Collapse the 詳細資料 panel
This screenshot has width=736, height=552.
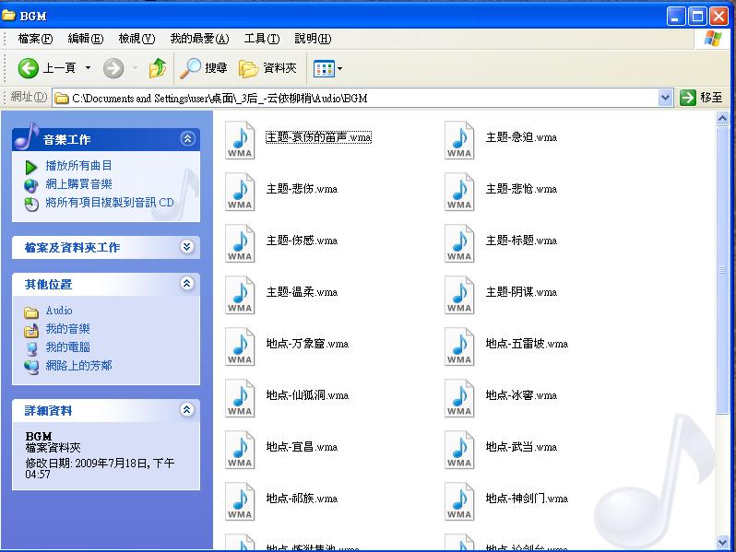click(x=187, y=409)
